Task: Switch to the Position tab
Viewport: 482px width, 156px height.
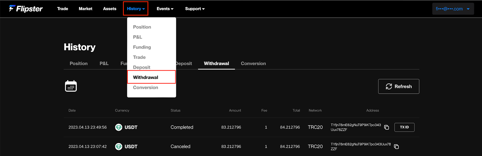Action: click(x=79, y=64)
